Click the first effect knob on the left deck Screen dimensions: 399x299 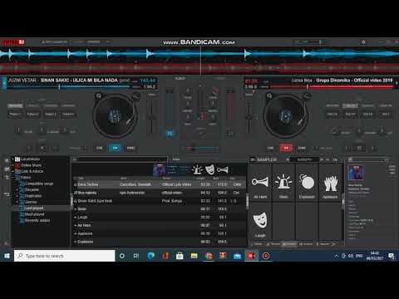[18, 130]
